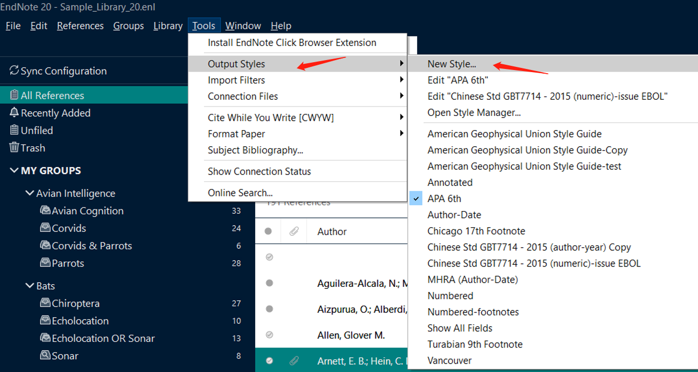Open the Avian Cognition smart group icon
This screenshot has width=698, height=372.
click(45, 211)
